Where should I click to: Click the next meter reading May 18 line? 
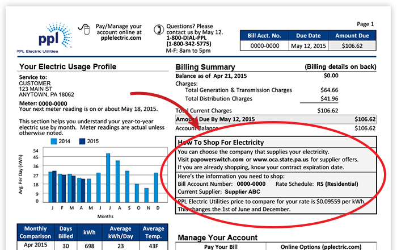click(88, 109)
